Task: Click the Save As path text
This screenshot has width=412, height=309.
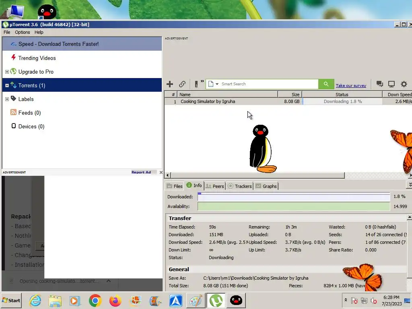Action: pos(255,278)
